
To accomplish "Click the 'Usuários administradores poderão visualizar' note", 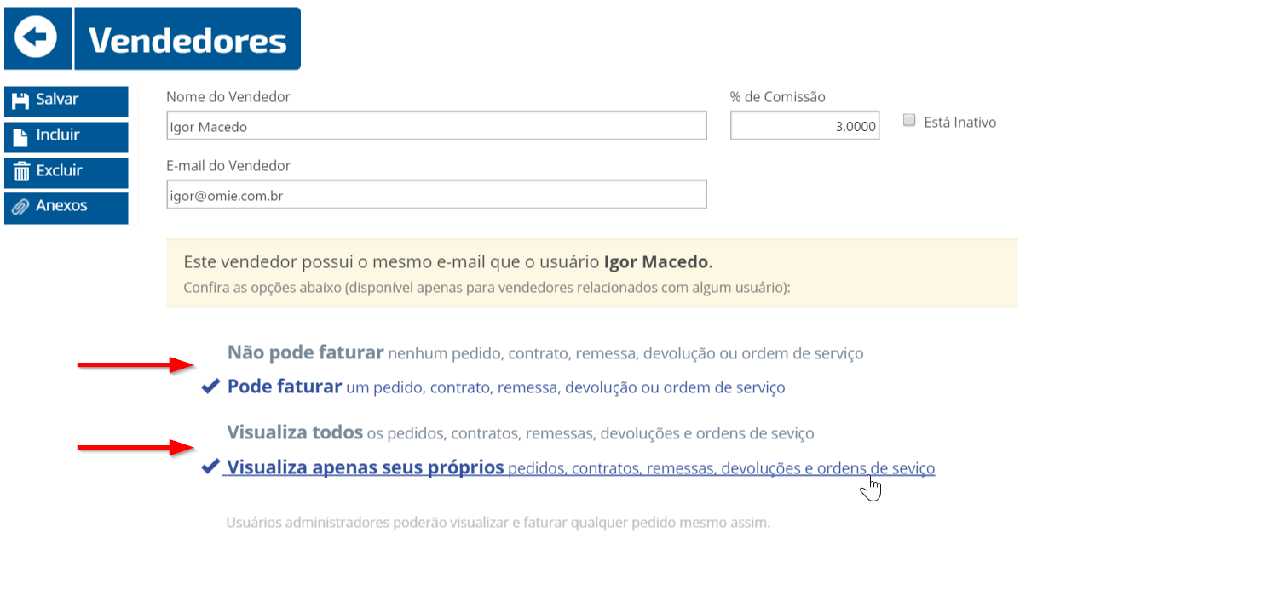I will [x=498, y=523].
